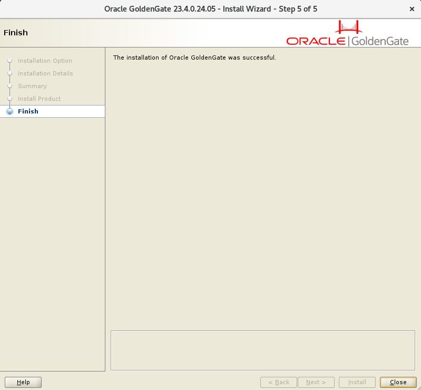Click the disabled Back button
This screenshot has width=421, height=390.
click(x=278, y=382)
